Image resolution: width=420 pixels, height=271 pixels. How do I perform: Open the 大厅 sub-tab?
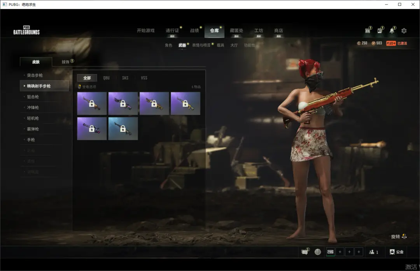coord(234,45)
